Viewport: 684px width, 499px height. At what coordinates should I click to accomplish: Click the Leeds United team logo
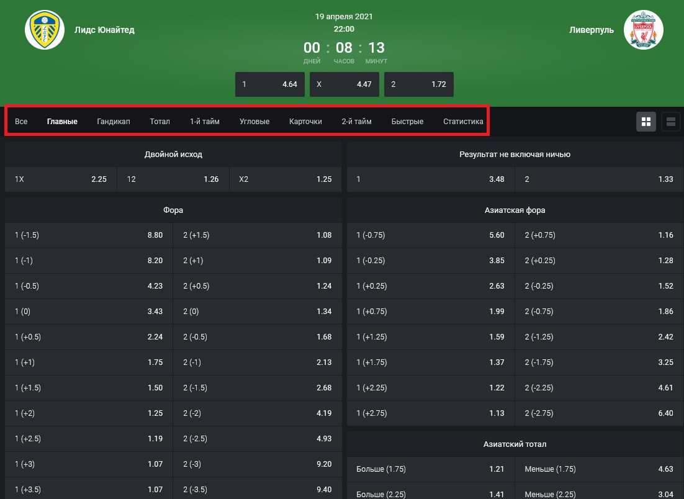(x=45, y=30)
